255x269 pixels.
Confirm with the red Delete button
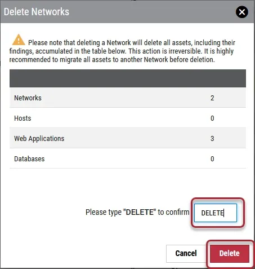(x=230, y=253)
